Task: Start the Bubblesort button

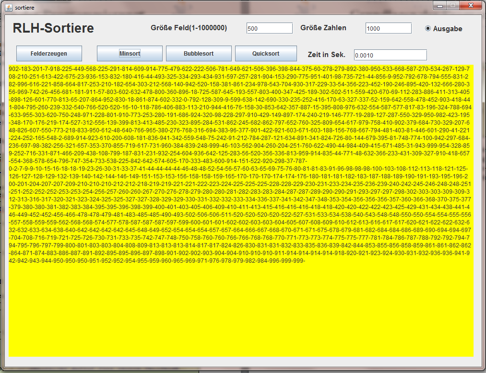Action: (x=199, y=53)
